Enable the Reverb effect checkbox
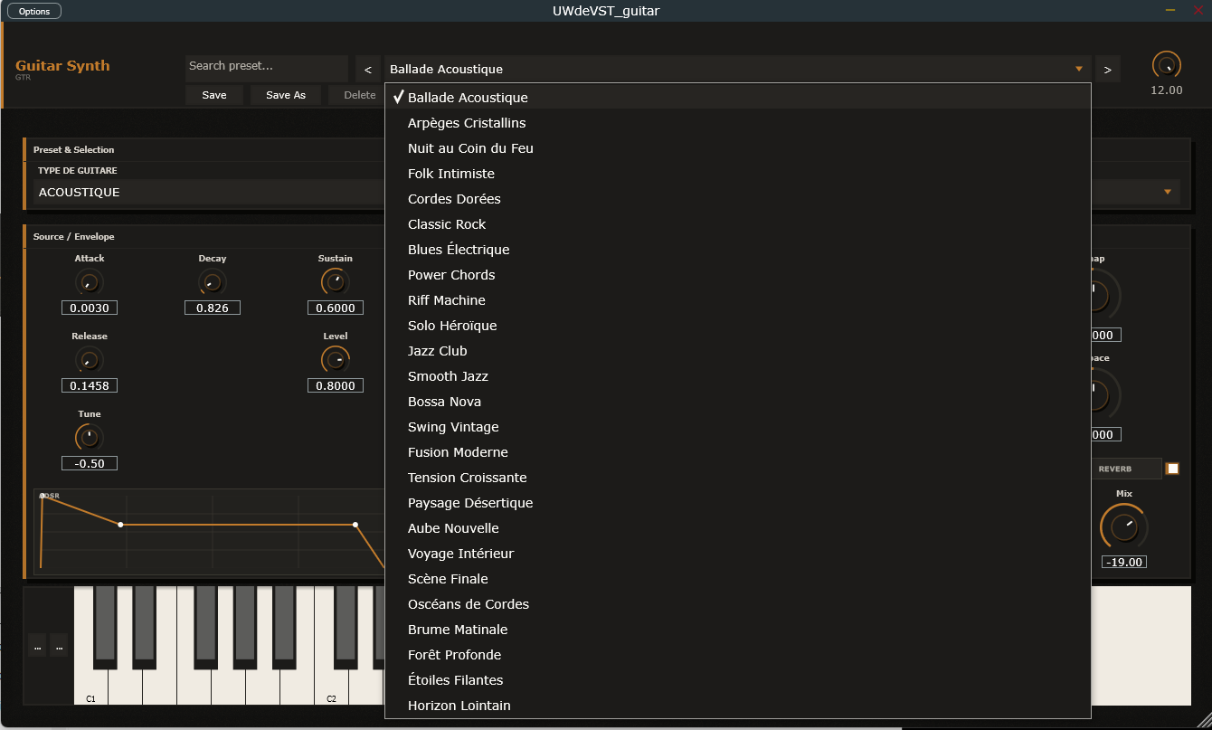Image resolution: width=1212 pixels, height=730 pixels. pos(1173,468)
